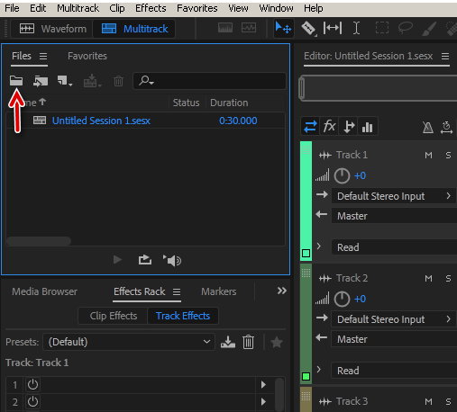Solo Track 3
Viewport: 457px width, 412px height.
click(x=448, y=401)
